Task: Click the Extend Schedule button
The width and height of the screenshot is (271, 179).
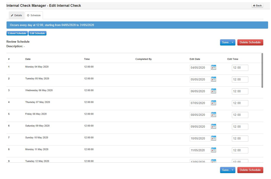Action: (x=17, y=33)
